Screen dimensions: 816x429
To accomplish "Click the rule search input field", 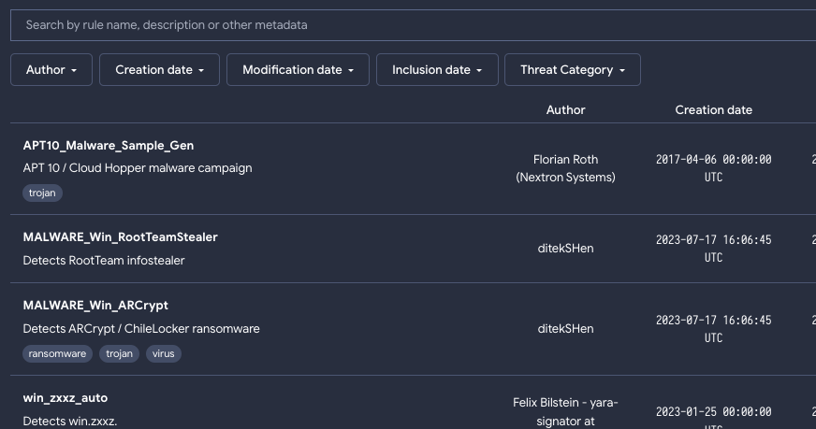I will coord(412,25).
